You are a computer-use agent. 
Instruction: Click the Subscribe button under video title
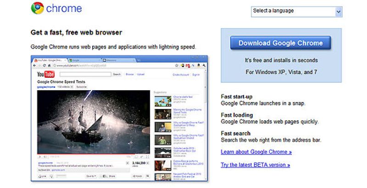click(82, 86)
